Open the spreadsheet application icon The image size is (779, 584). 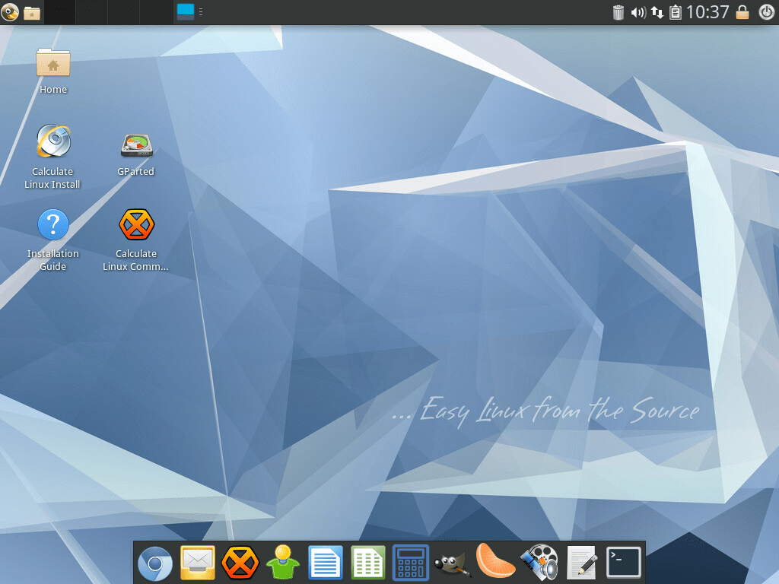tap(368, 563)
